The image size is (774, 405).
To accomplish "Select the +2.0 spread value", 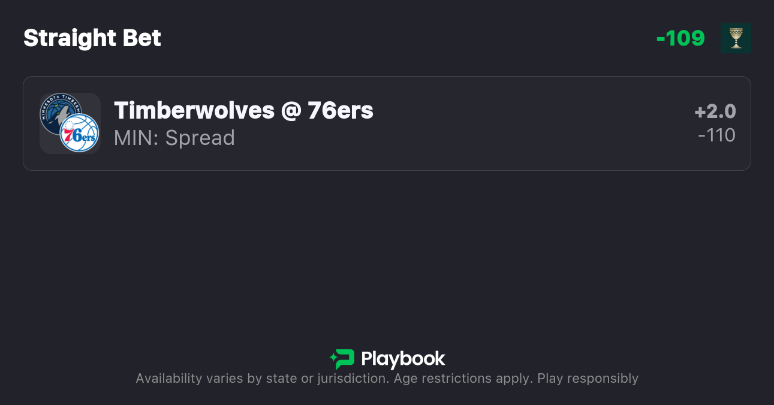I will (x=715, y=111).
